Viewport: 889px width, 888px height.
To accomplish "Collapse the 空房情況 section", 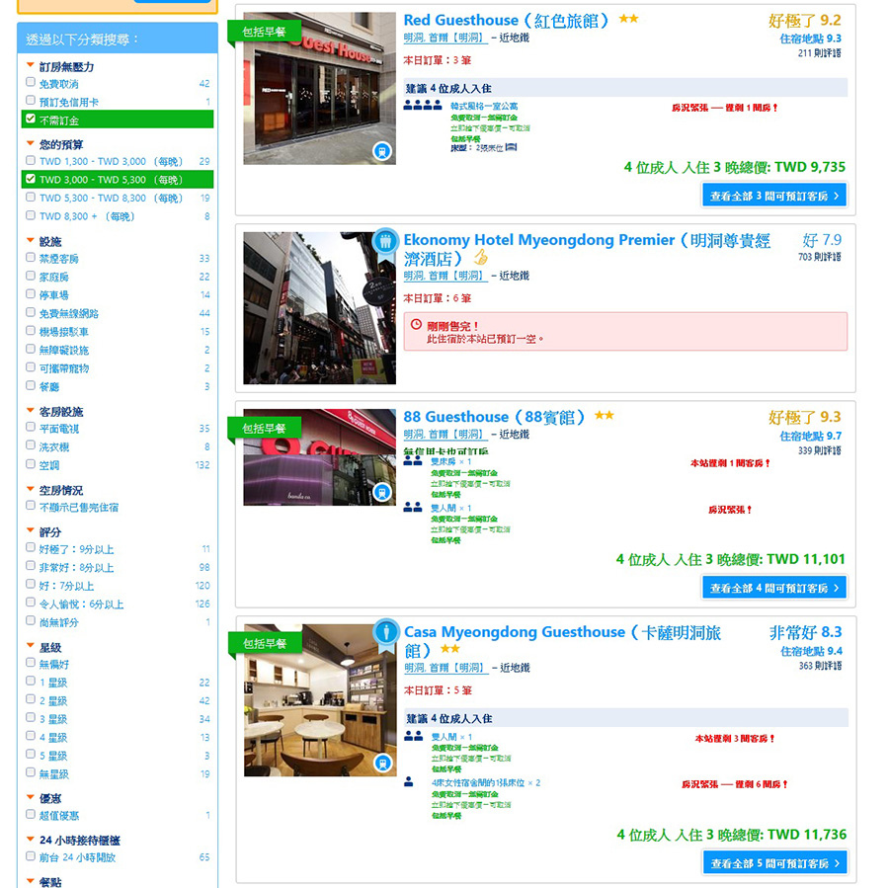I will click(x=31, y=489).
